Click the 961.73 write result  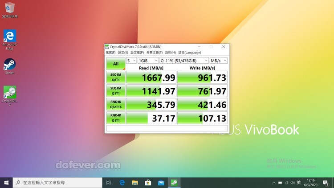[202, 77]
